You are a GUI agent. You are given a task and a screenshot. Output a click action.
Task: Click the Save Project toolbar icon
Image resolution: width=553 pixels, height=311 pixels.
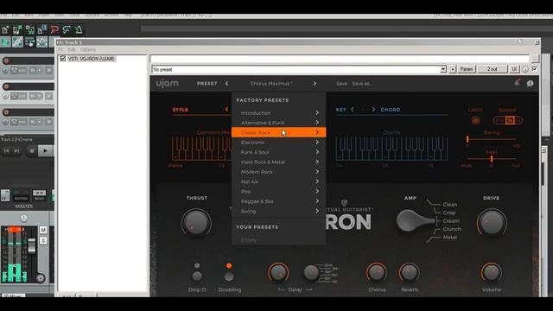29,30
